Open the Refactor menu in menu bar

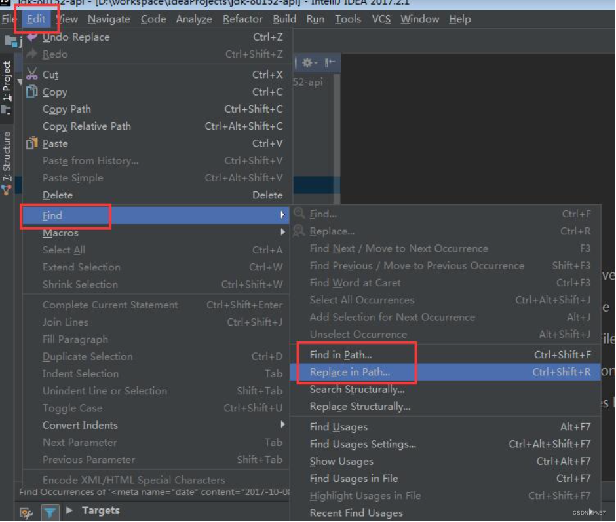coord(242,19)
